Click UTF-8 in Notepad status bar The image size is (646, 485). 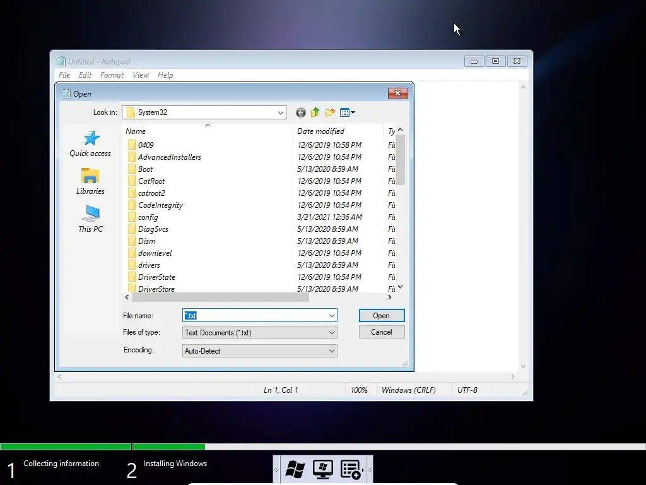point(467,390)
